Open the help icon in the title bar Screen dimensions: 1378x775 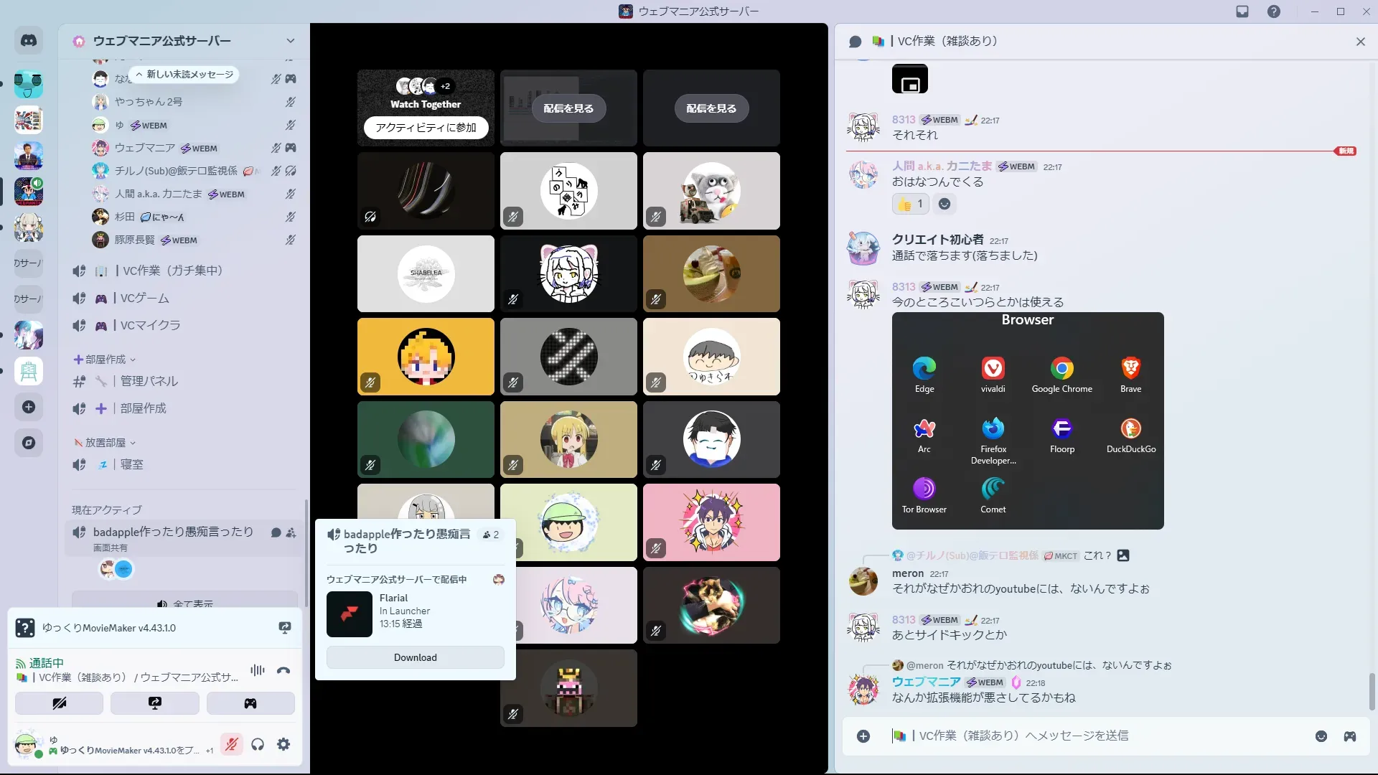click(1273, 11)
